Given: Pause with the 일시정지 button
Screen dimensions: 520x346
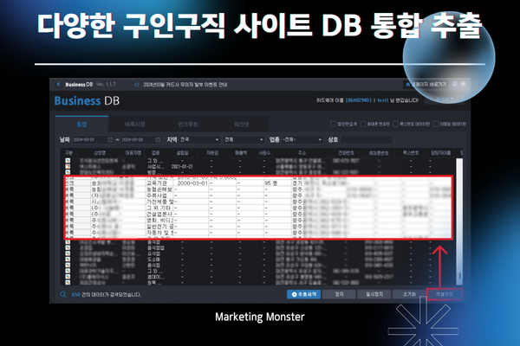Looking at the screenshot, I should (374, 294).
